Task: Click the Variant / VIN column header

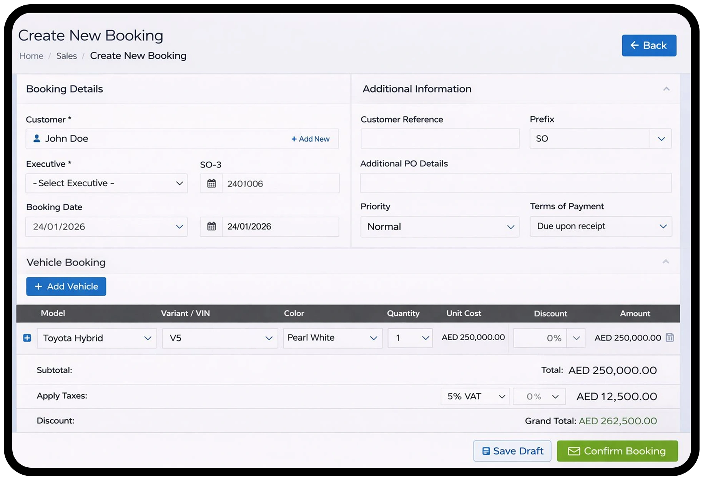Action: [185, 313]
